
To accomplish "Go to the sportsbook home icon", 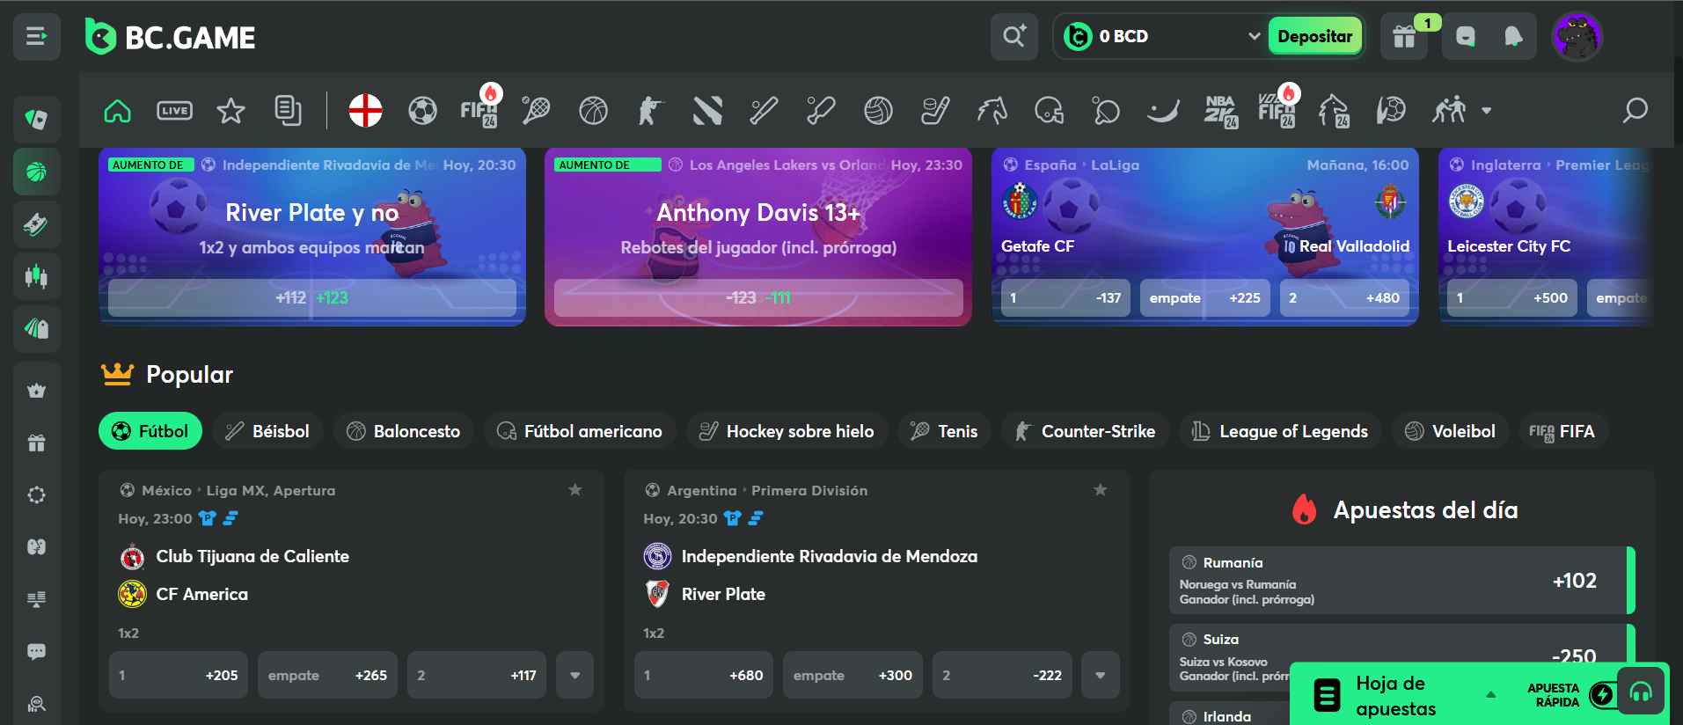I will pos(117,111).
